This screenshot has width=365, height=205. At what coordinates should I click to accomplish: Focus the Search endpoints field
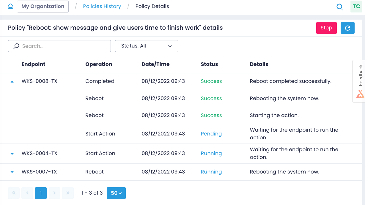[x=59, y=46]
